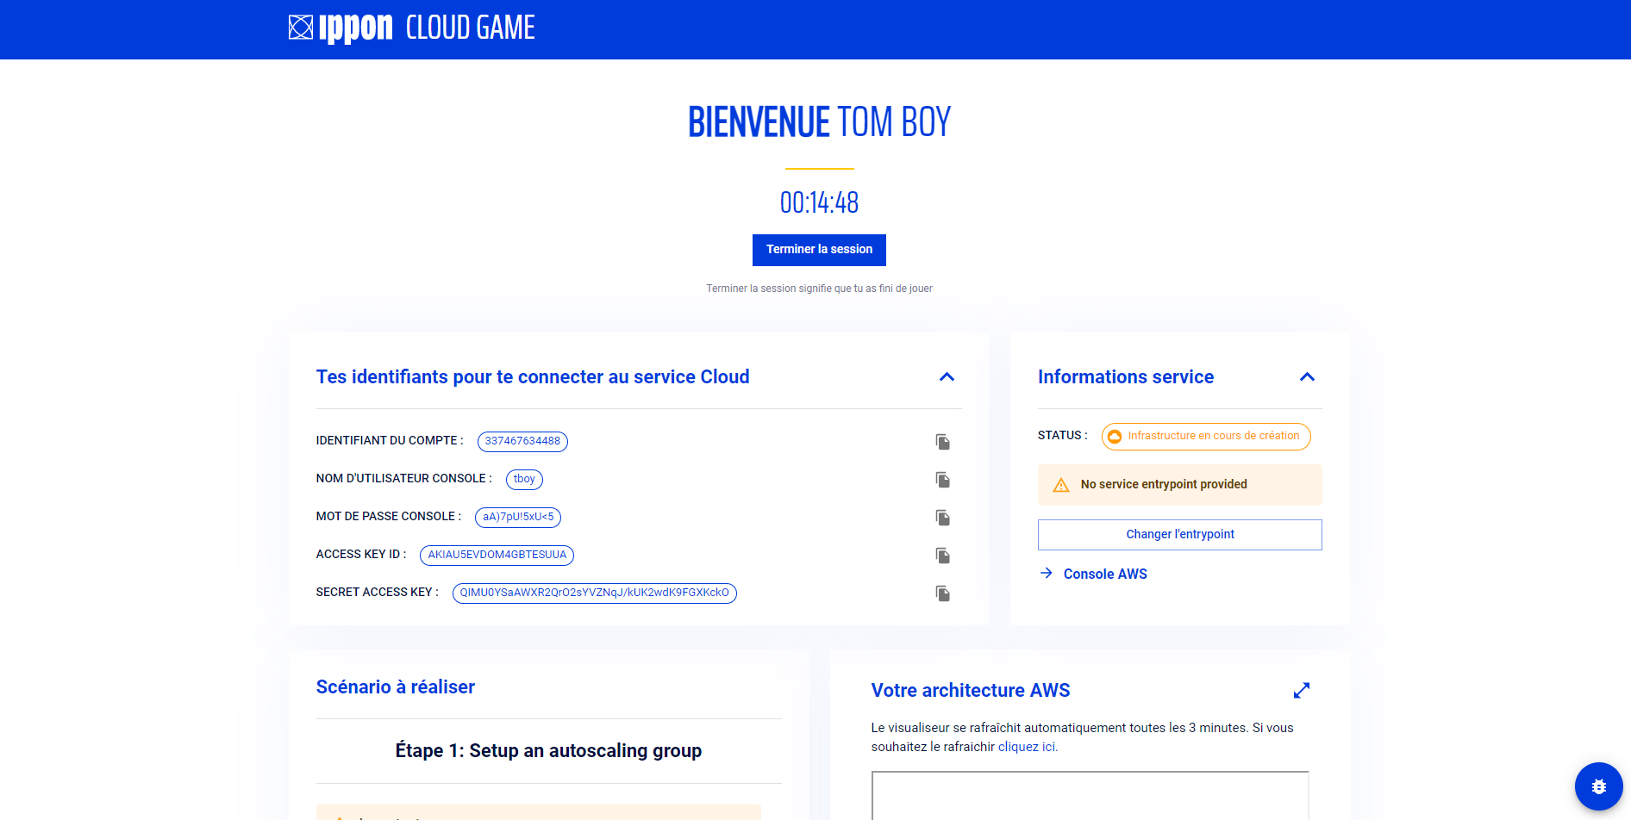Viewport: 1631px width, 820px height.
Task: Select the access key AKIAU5EVDOM4GBTESUUA
Action: point(497,555)
